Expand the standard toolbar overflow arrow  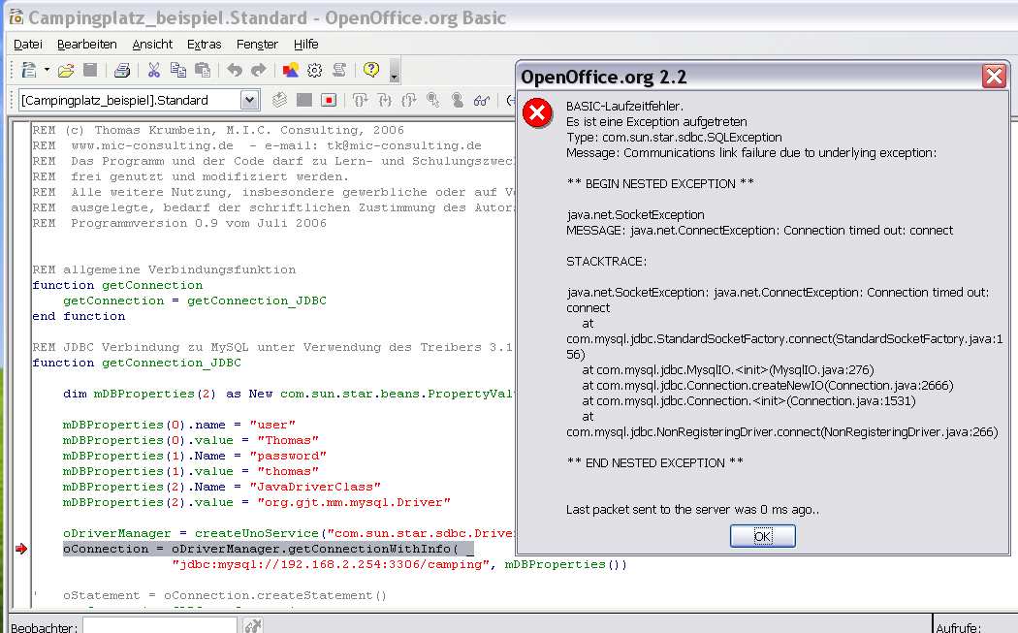tap(394, 71)
